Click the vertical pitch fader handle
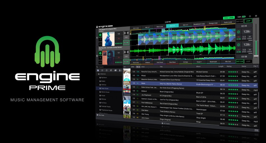Viewport: 266px width, 143px height. (256, 56)
